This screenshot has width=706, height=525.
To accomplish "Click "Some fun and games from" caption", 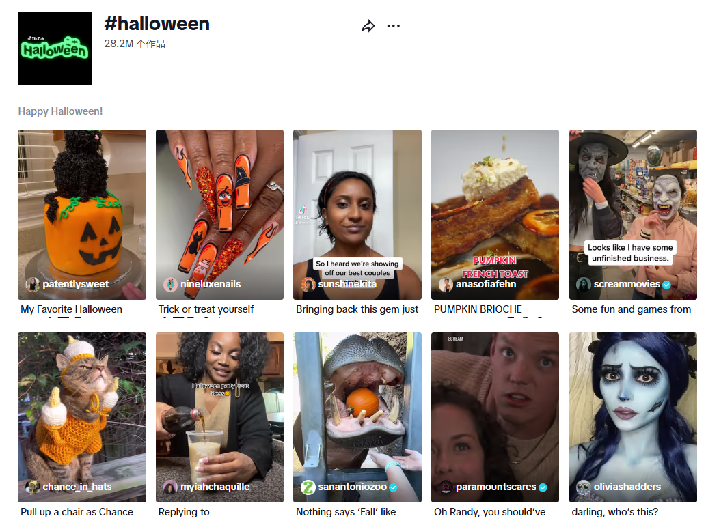I will point(632,309).
